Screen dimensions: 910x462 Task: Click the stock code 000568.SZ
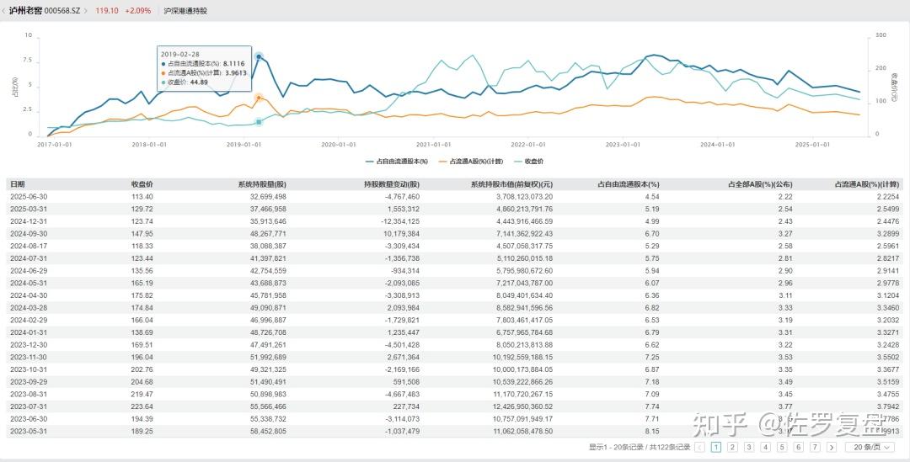click(62, 10)
